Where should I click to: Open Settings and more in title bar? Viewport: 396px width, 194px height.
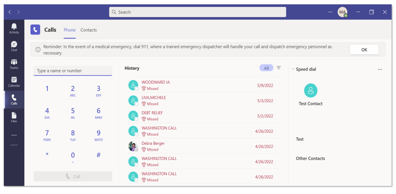coord(330,12)
